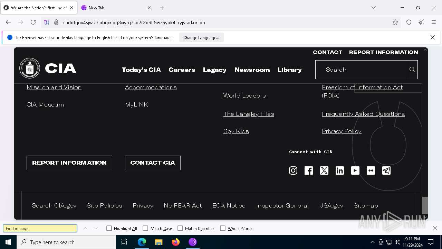Open the Tor security level shield icon
The width and height of the screenshot is (442, 249).
[x=409, y=22]
